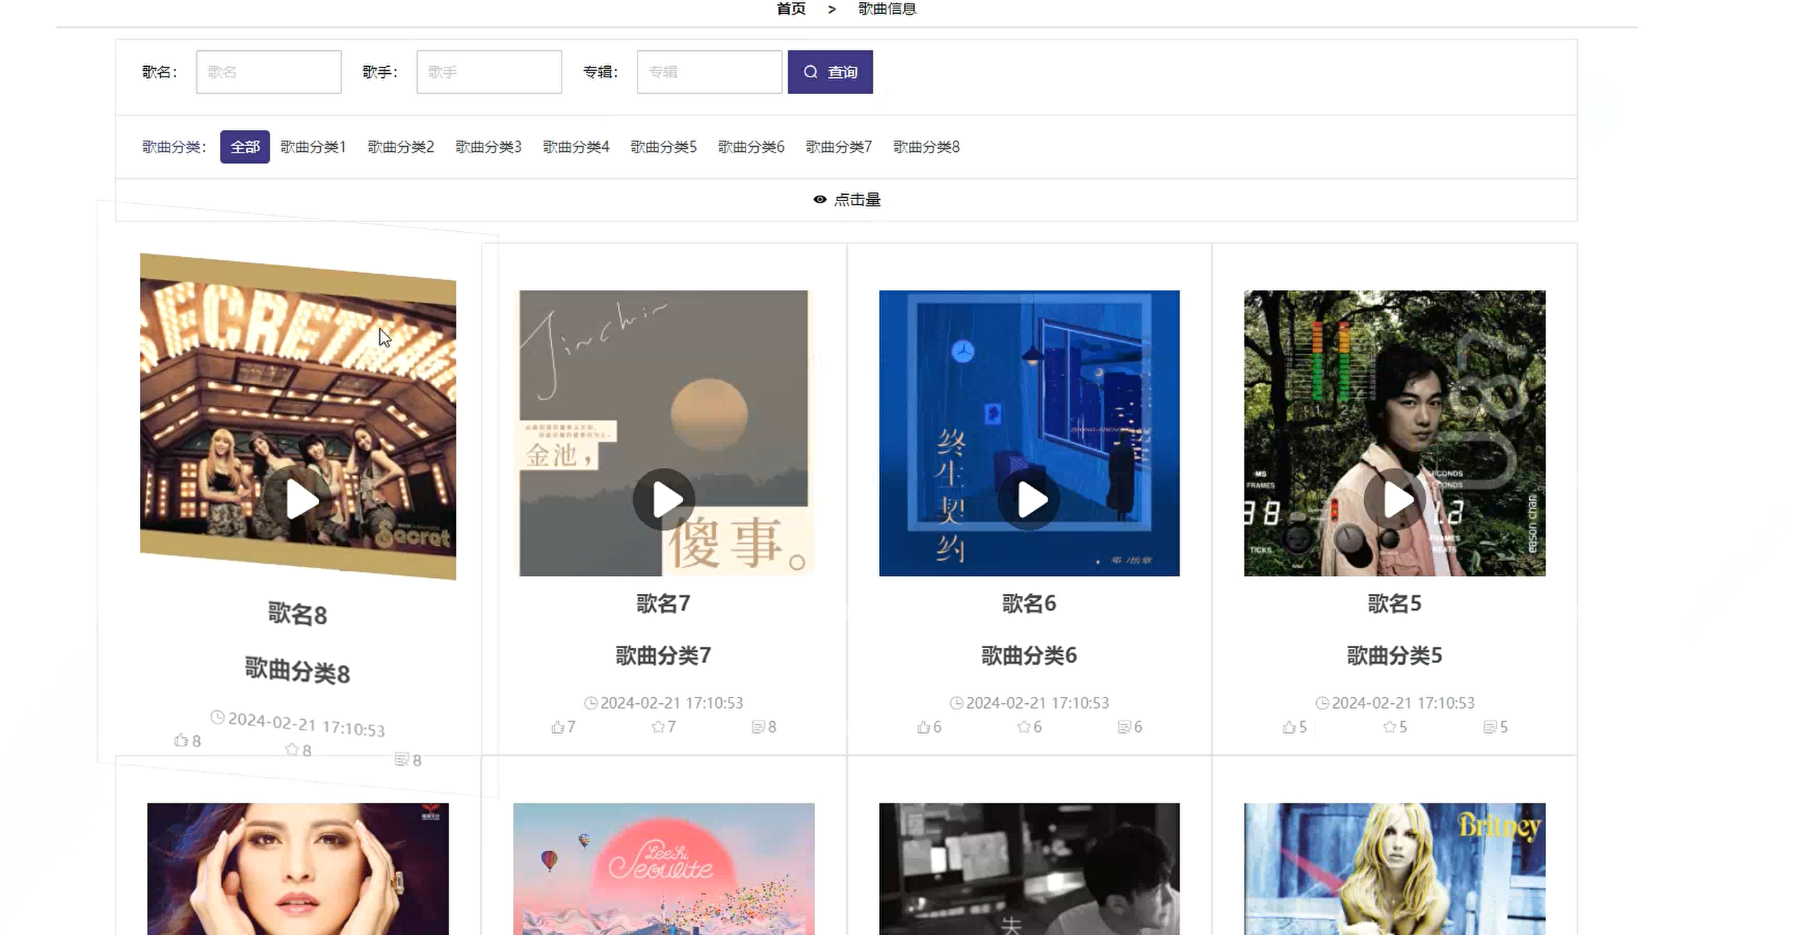Click the comment icon on 歌名8
The image size is (1802, 935).
(402, 759)
